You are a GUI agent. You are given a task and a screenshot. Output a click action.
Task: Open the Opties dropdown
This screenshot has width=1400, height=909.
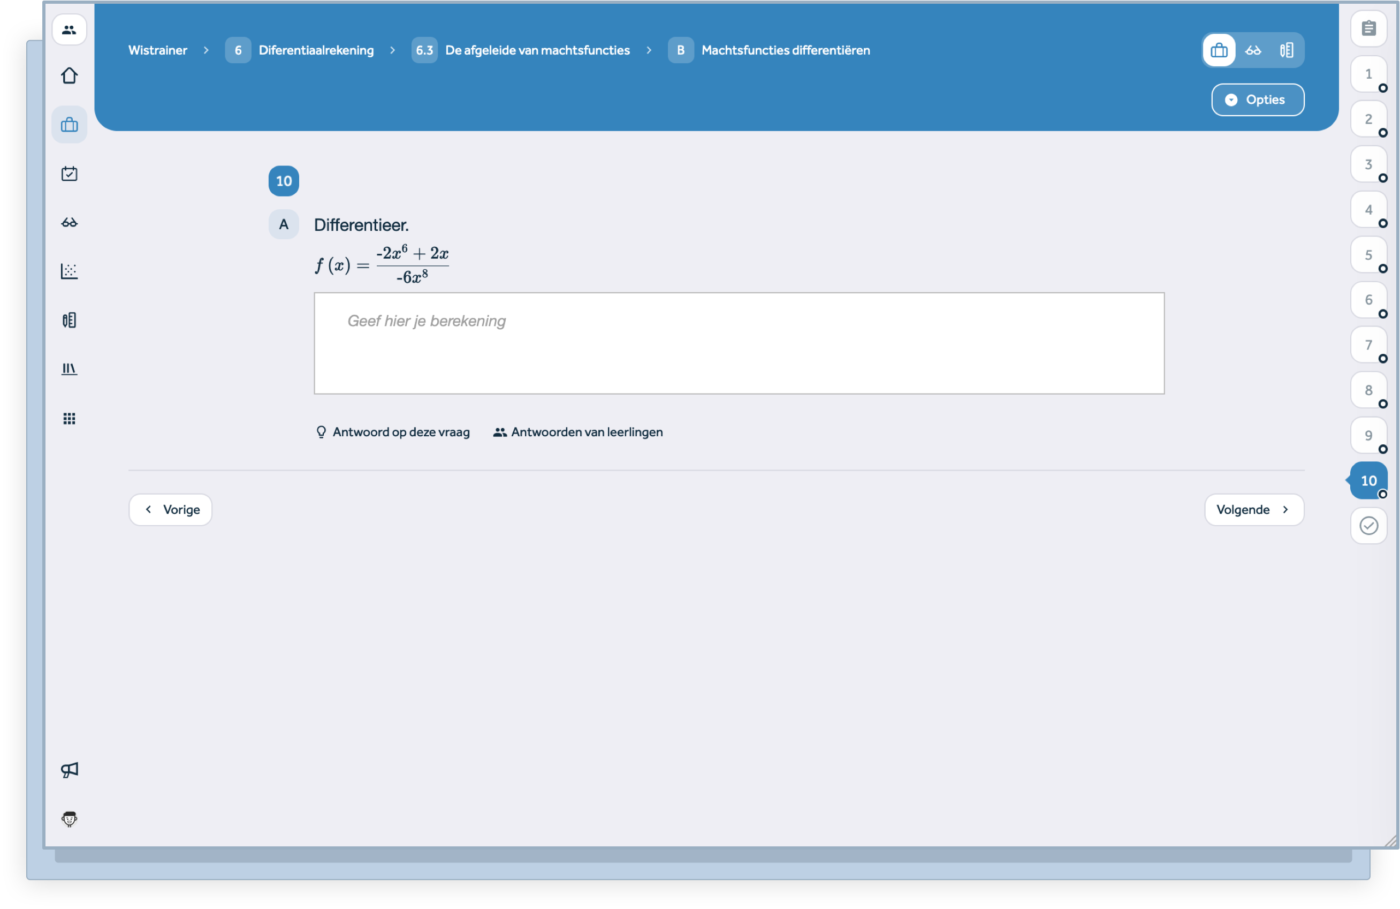[1258, 100]
